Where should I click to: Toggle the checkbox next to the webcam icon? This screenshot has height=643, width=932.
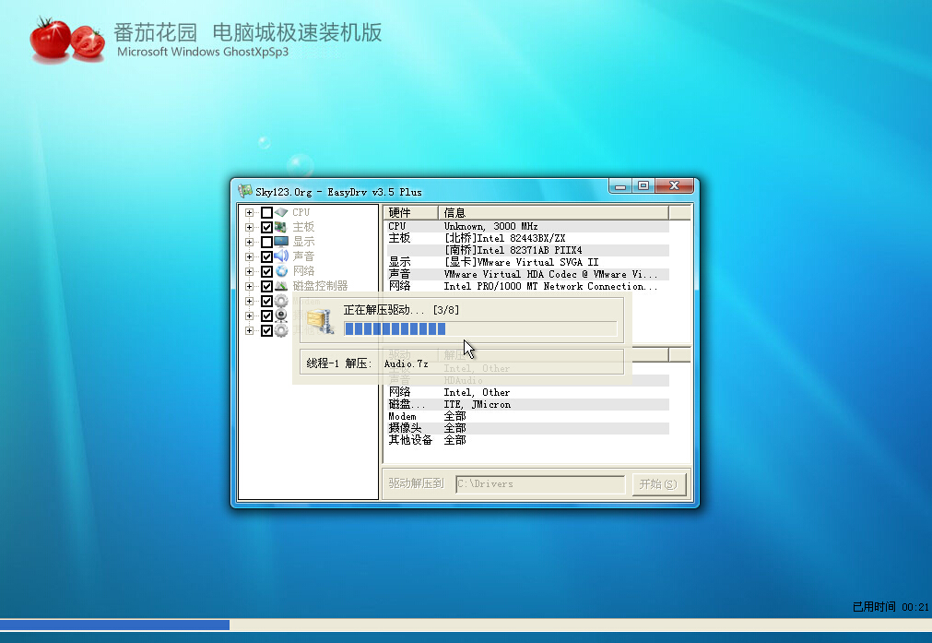pos(267,316)
